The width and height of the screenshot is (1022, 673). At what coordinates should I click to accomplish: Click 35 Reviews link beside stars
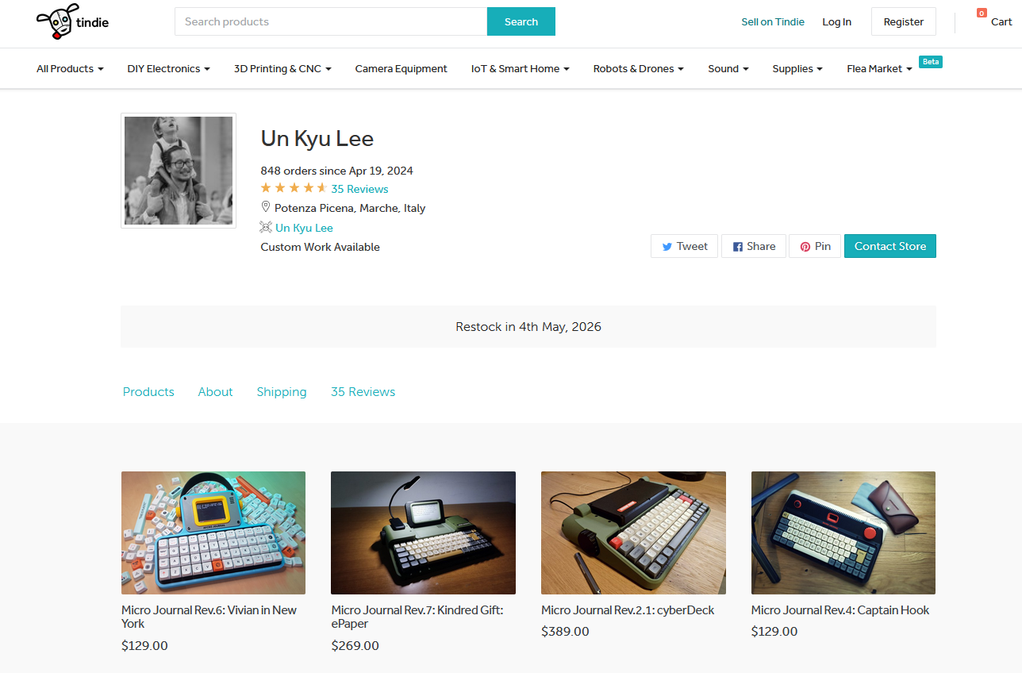pyautogui.click(x=359, y=189)
